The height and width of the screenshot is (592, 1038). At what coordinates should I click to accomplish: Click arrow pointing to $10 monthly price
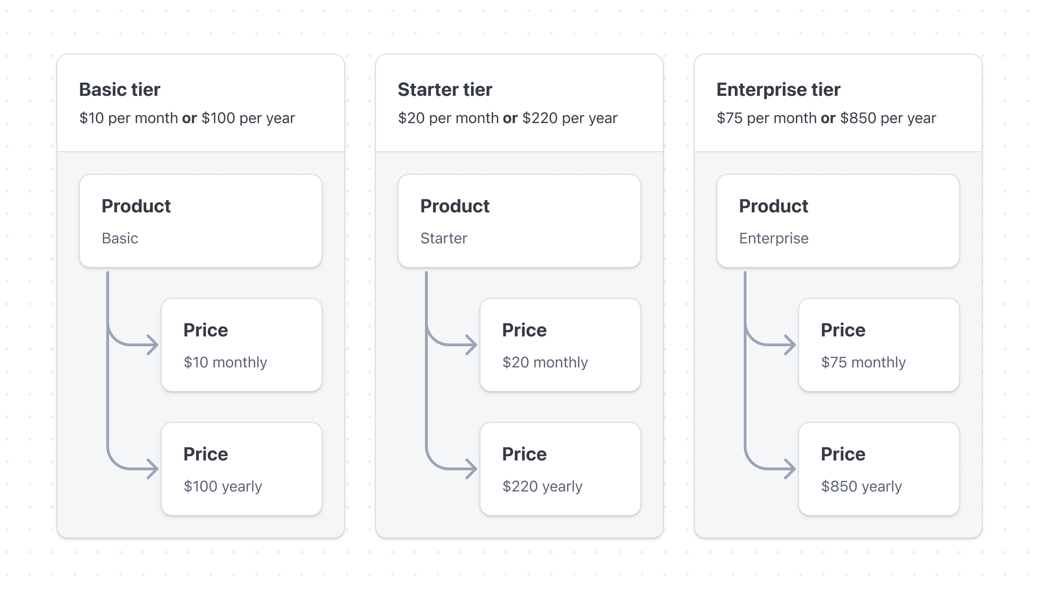coord(151,345)
